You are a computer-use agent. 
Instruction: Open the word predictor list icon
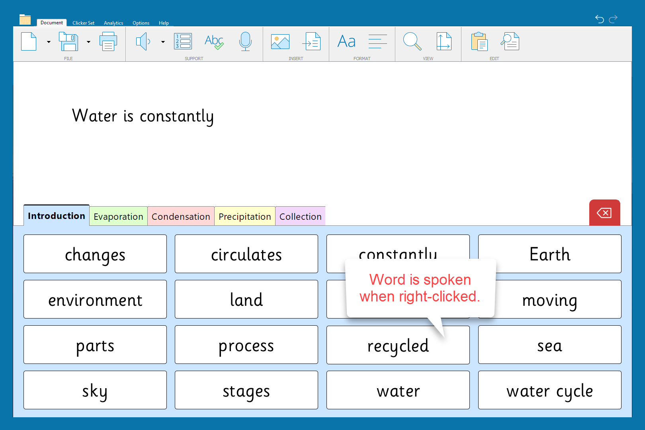tap(183, 41)
